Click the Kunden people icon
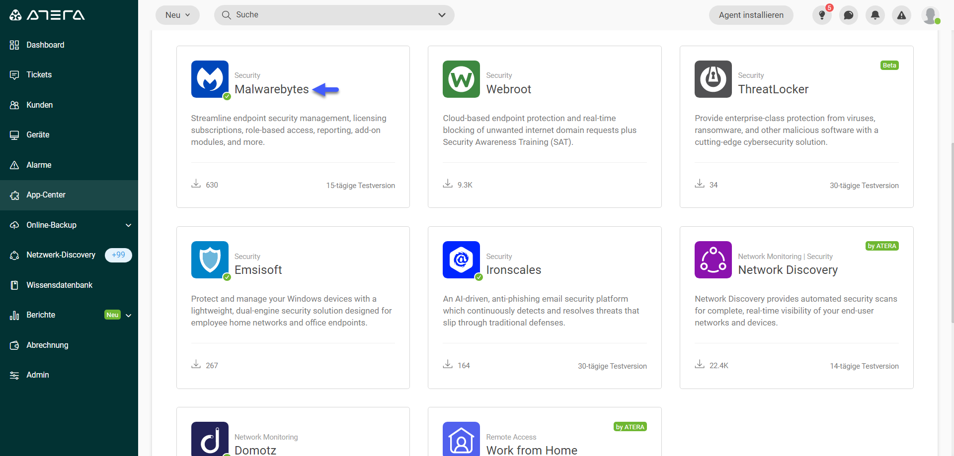 point(14,105)
